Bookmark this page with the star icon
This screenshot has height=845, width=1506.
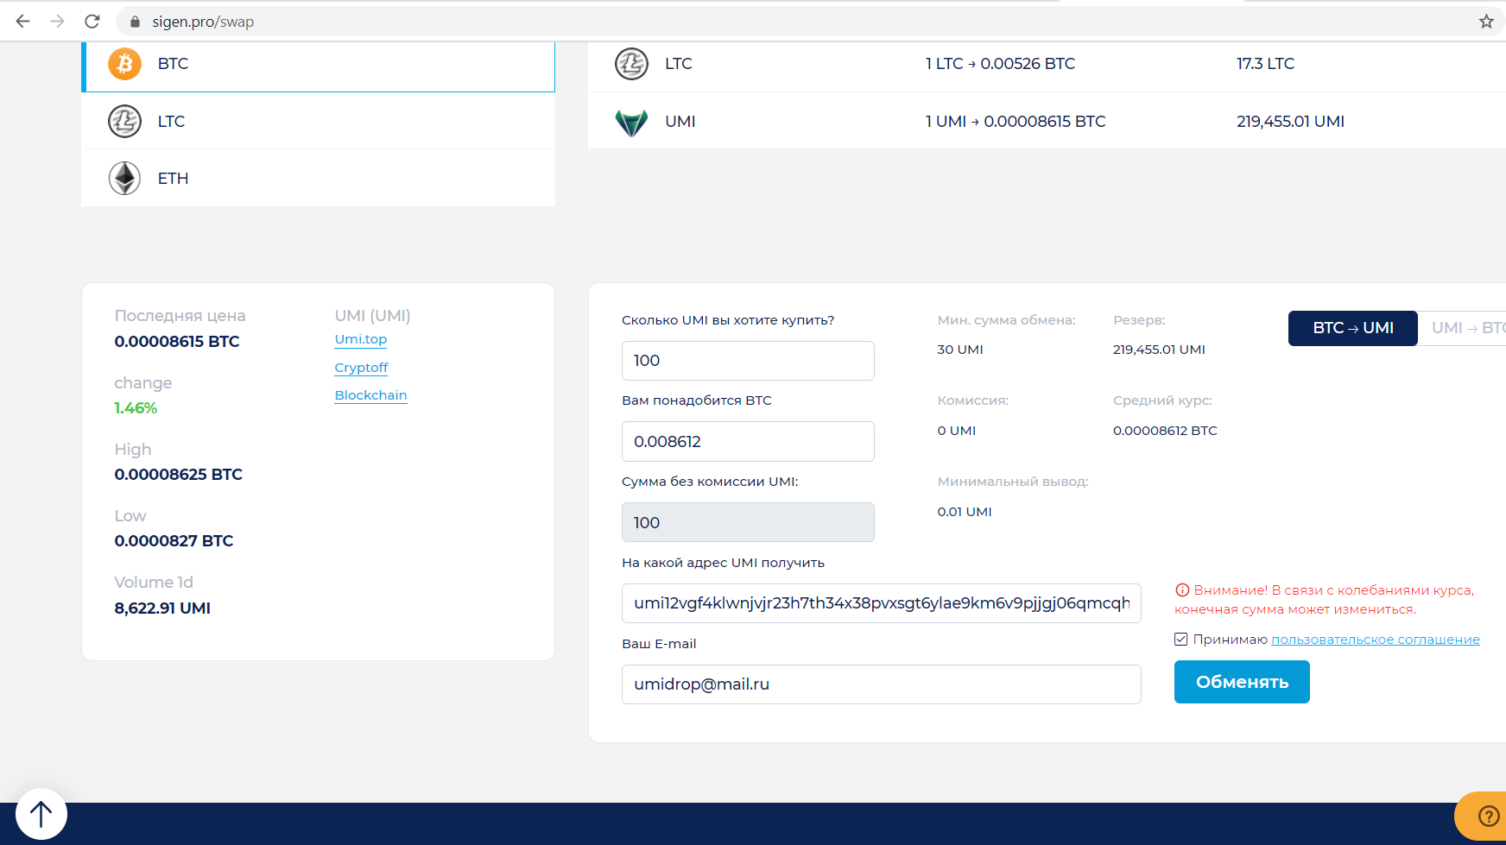(x=1486, y=22)
